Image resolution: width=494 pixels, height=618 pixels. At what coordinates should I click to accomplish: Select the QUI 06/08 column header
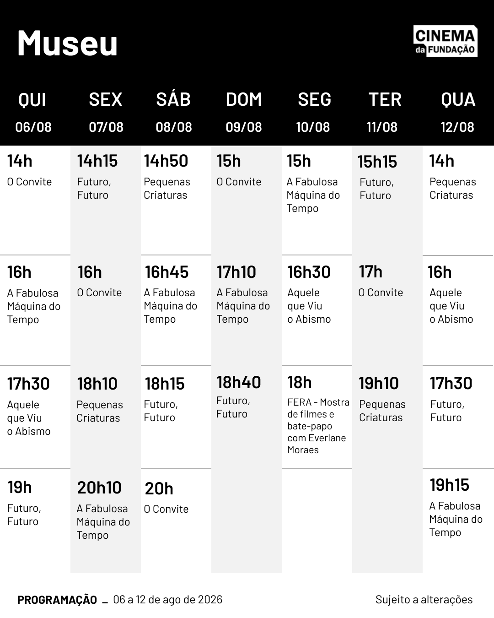click(x=33, y=112)
